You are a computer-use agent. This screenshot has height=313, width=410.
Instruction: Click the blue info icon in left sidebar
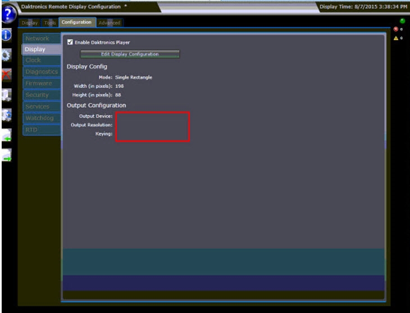click(7, 35)
